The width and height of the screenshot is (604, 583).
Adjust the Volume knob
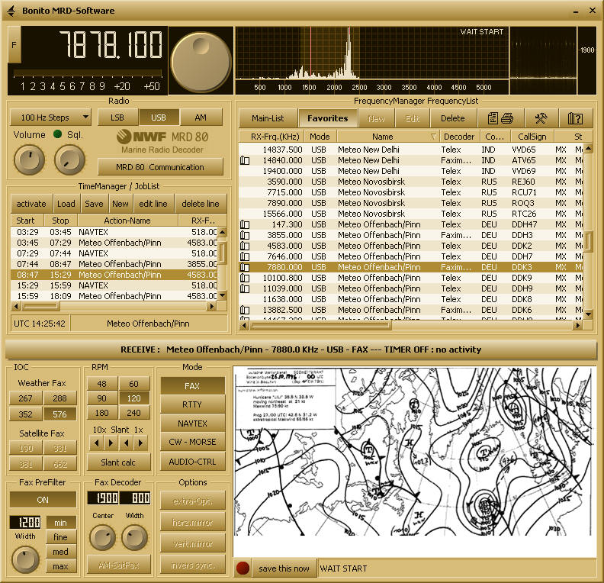[28, 159]
